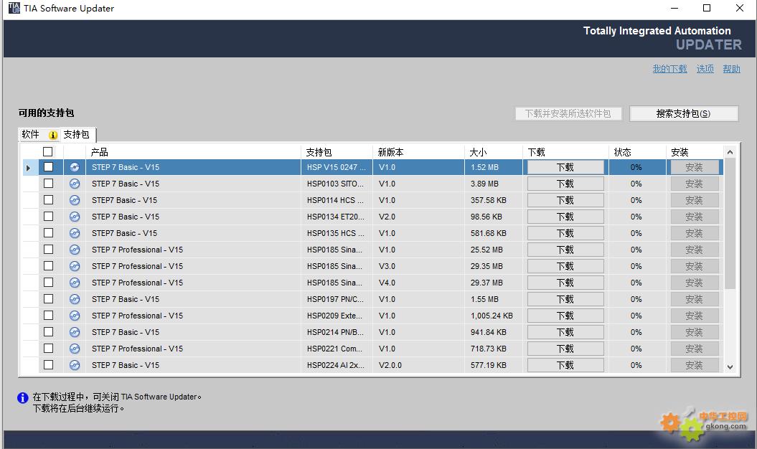This screenshot has height=449, width=757.
Task: Click the yellow info icon on tab bar
Action: coord(53,135)
